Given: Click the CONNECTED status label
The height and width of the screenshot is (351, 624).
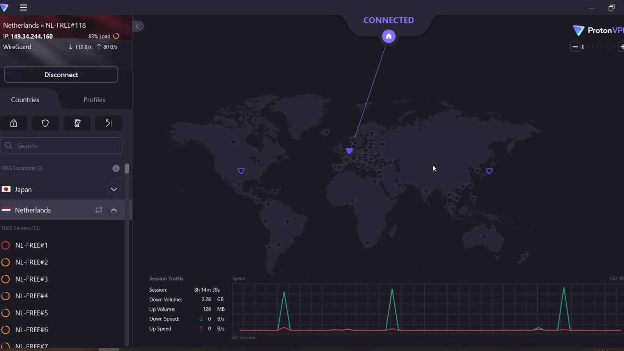Looking at the screenshot, I should click(x=388, y=20).
